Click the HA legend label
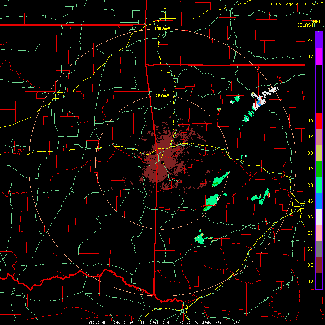The height and width of the screenshot is (325, 325). point(310,121)
